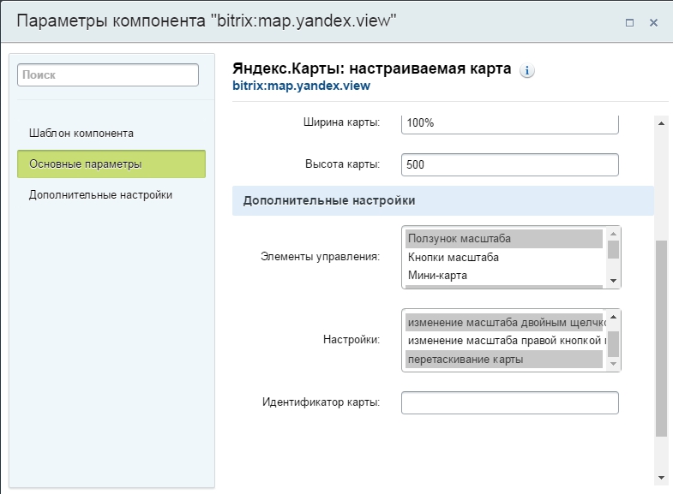Select Мини-карта option
This screenshot has width=673, height=494.
504,276
